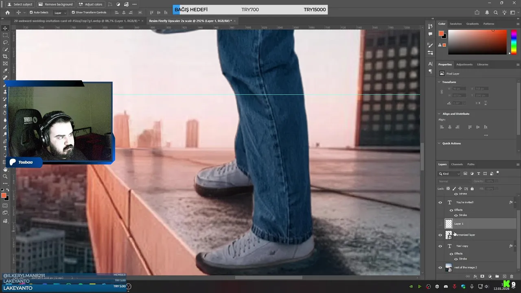The image size is (521, 293).
Task: Show more align options ellipsis
Action: 486,135
